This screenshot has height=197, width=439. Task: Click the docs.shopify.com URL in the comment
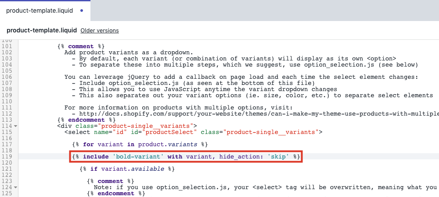coord(259,113)
